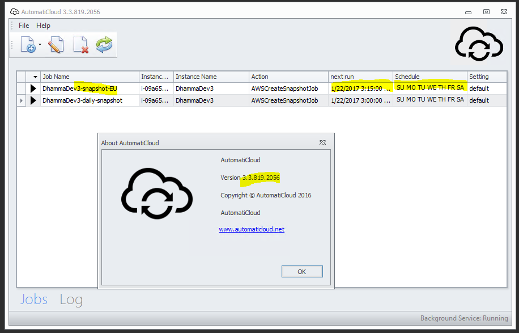Run the DhammaDev3-snapshot-EU job play icon

[x=33, y=88]
